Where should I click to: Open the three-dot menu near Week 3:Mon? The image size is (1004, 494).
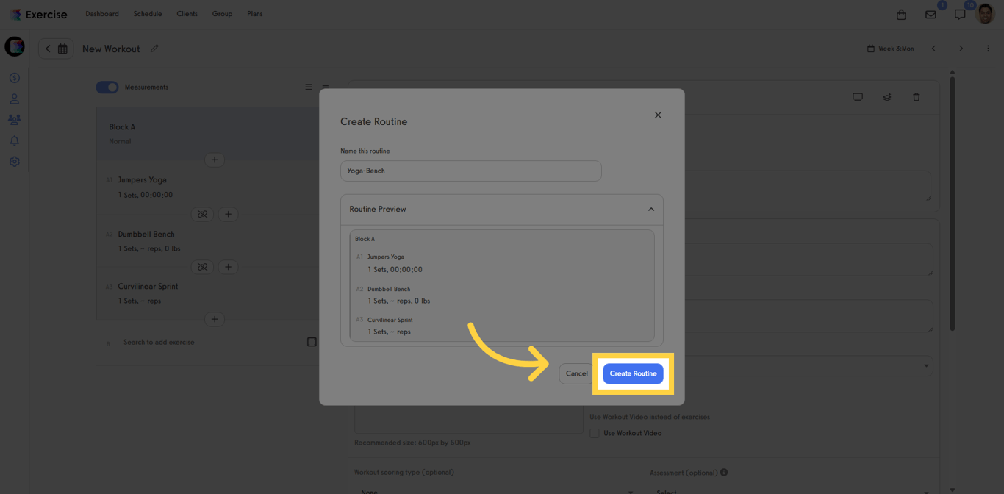[x=988, y=49]
